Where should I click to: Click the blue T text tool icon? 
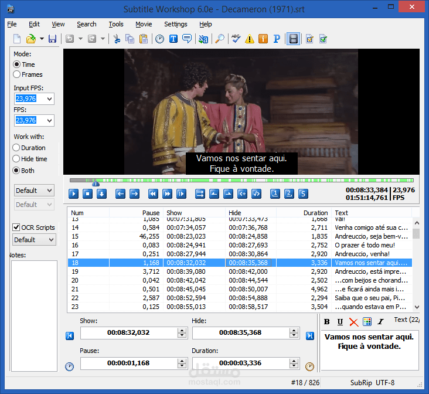click(x=173, y=39)
